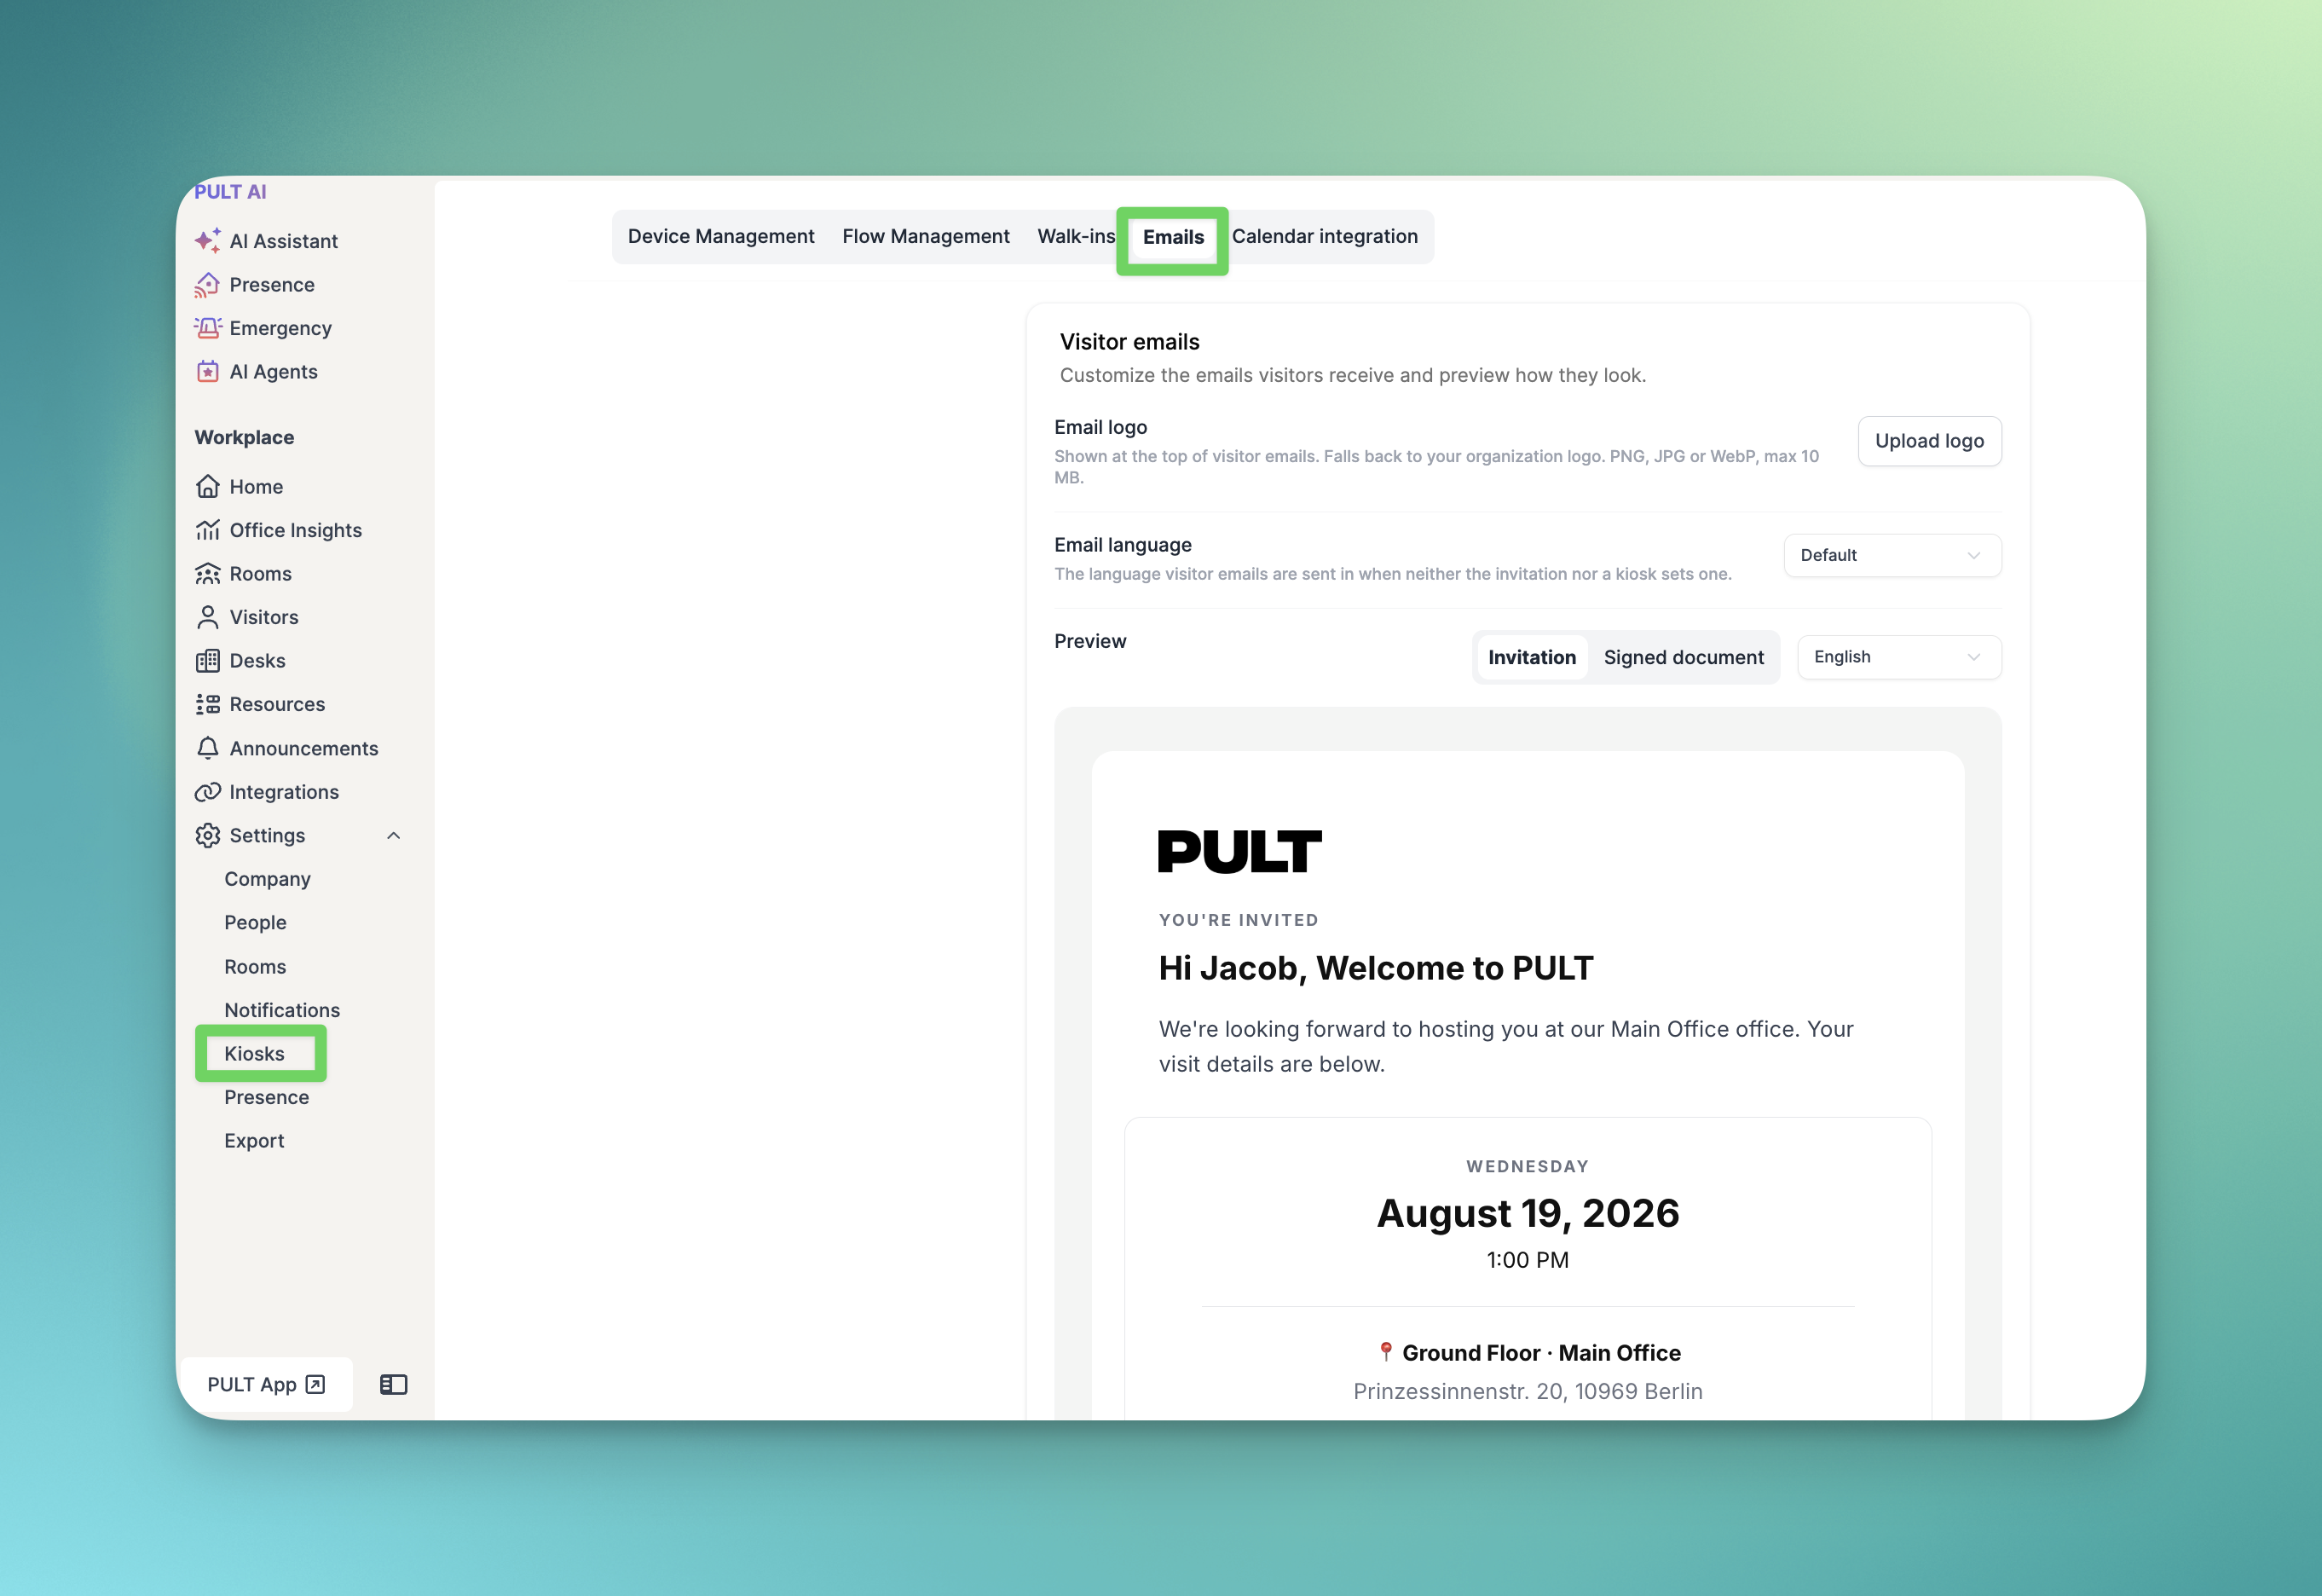
Task: Open Rooms under Settings
Action: click(x=255, y=967)
